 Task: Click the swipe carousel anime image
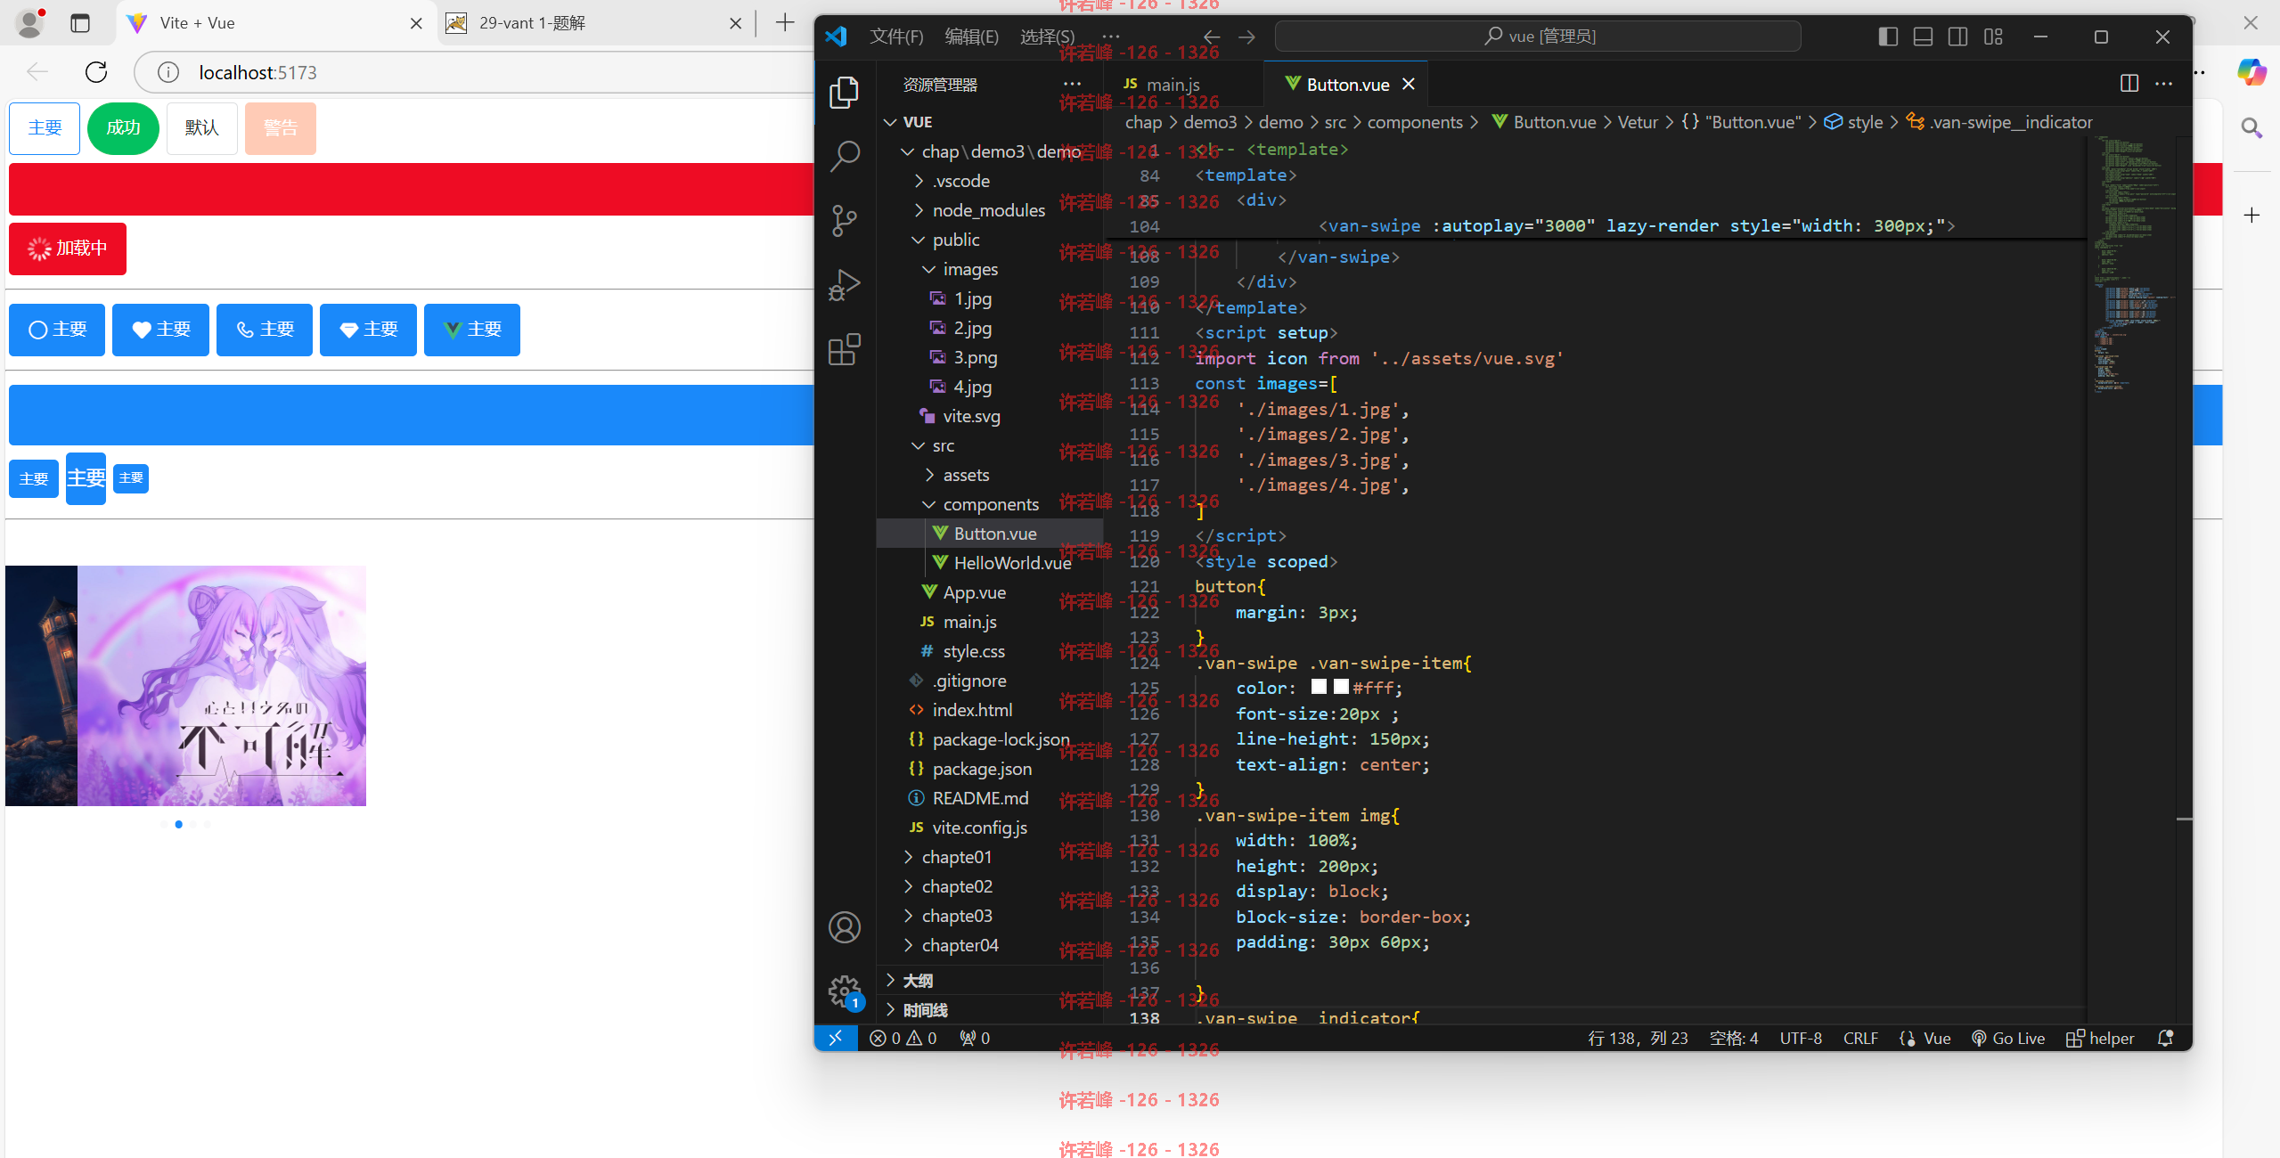point(222,686)
